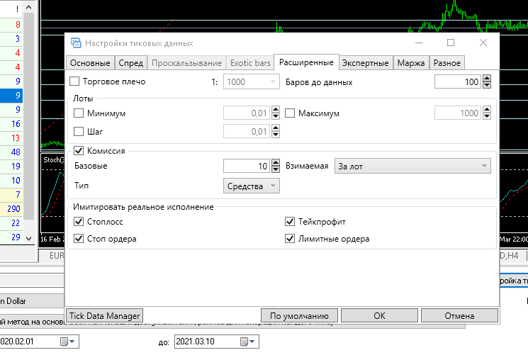
Task: Minimize the tick data settings dialog
Action: (419, 43)
